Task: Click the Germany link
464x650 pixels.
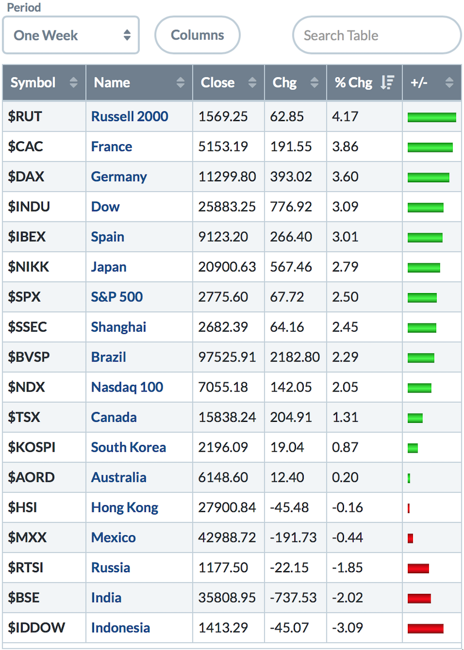Action: pyautogui.click(x=119, y=177)
